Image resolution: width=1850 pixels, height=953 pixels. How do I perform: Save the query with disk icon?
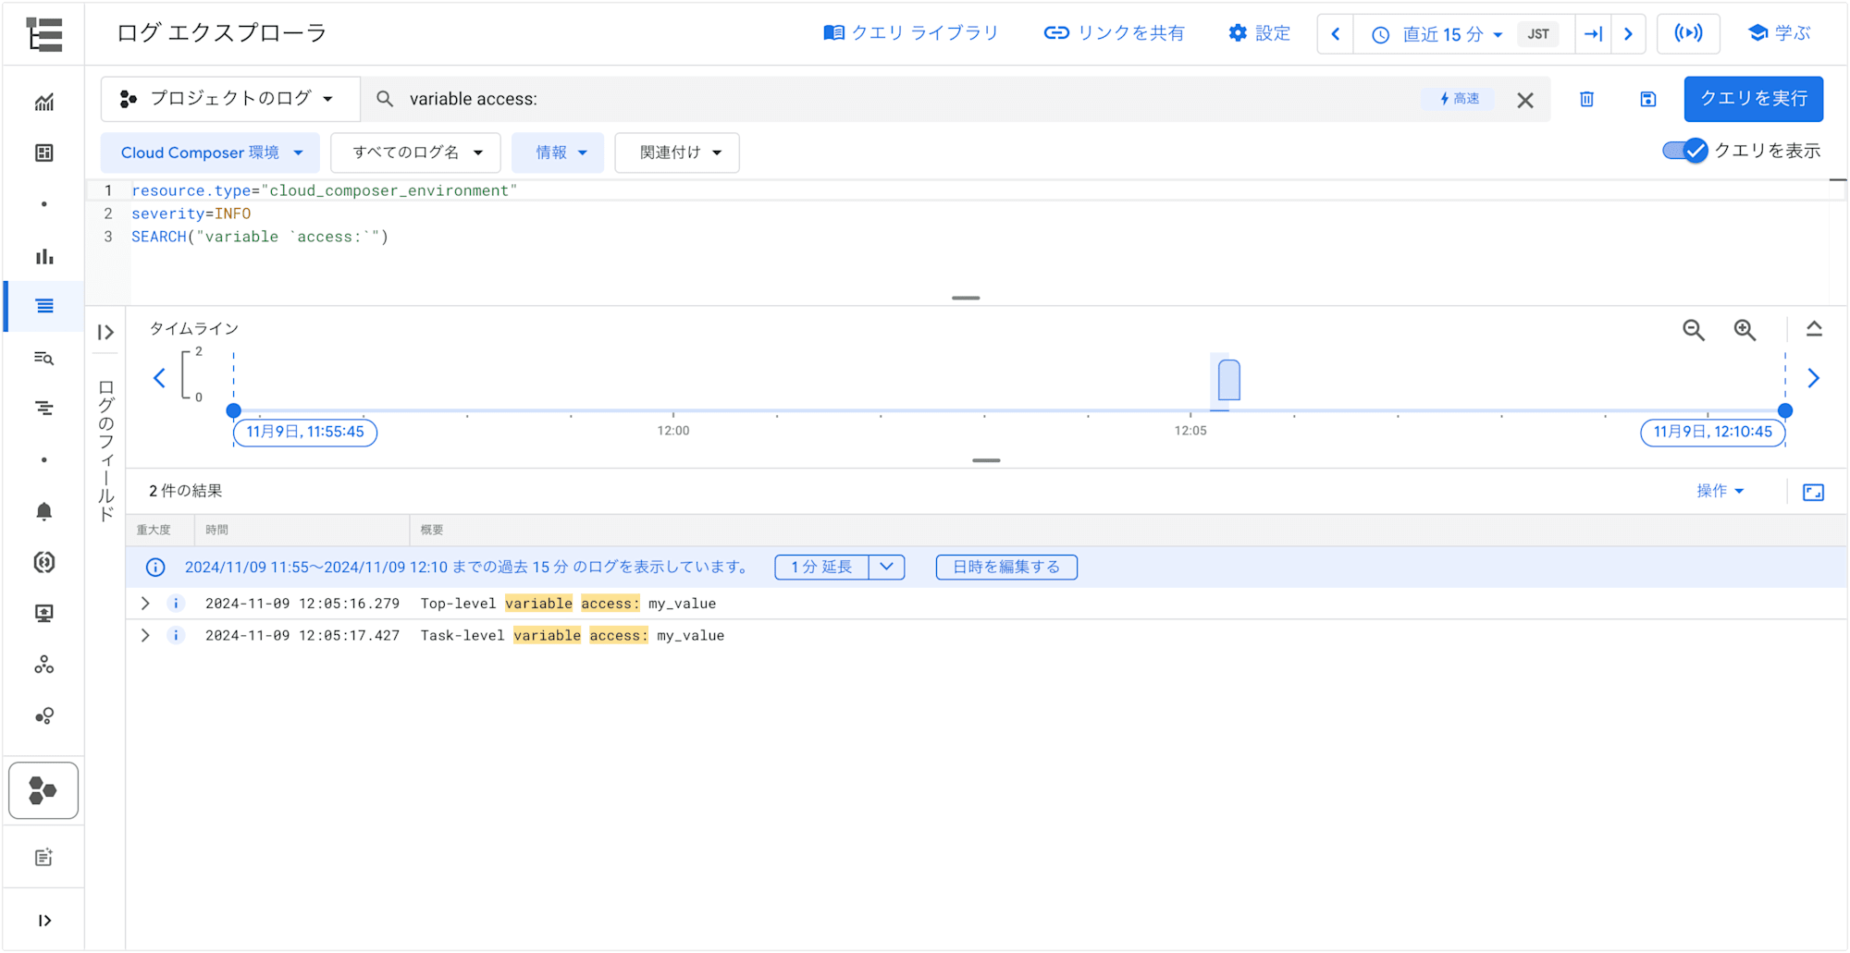click(x=1648, y=99)
